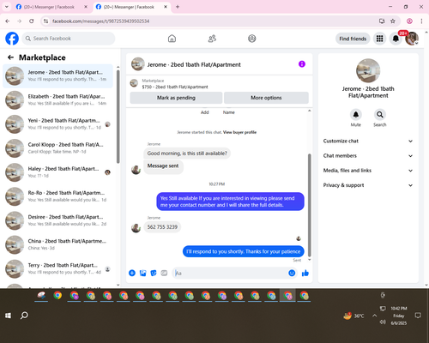Go to the Home feed icon
This screenshot has height=343, width=429.
[x=172, y=39]
